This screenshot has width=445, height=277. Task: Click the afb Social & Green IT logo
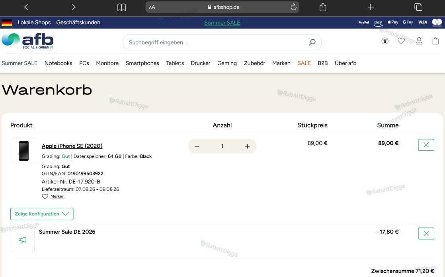tap(27, 41)
